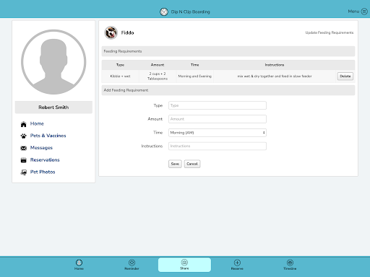Open the Pets & Vaccines link
Image resolution: width=370 pixels, height=277 pixels.
click(48, 136)
